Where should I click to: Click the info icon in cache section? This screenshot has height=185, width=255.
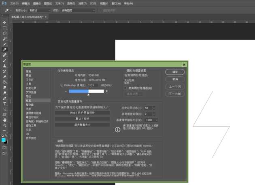pos(118,129)
